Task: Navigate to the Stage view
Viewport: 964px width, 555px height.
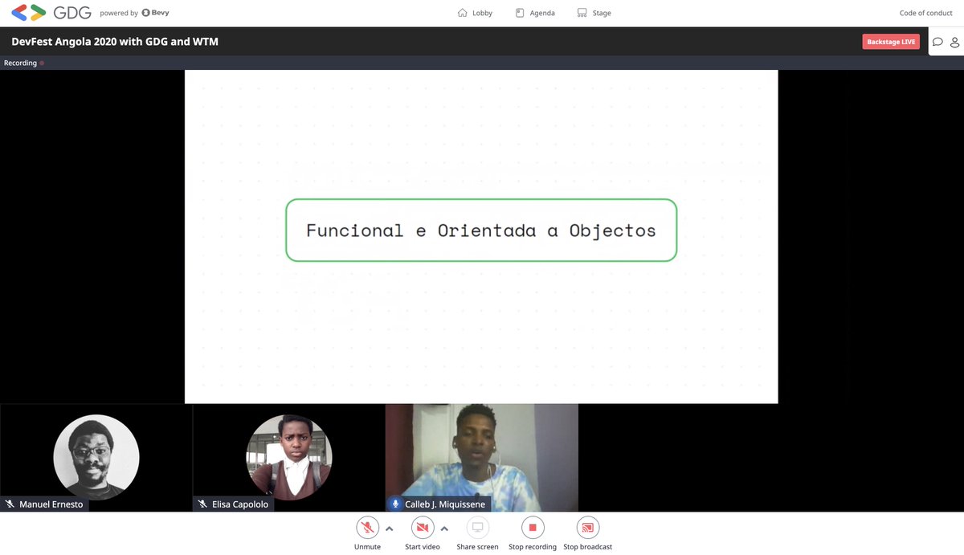Action: click(x=594, y=13)
